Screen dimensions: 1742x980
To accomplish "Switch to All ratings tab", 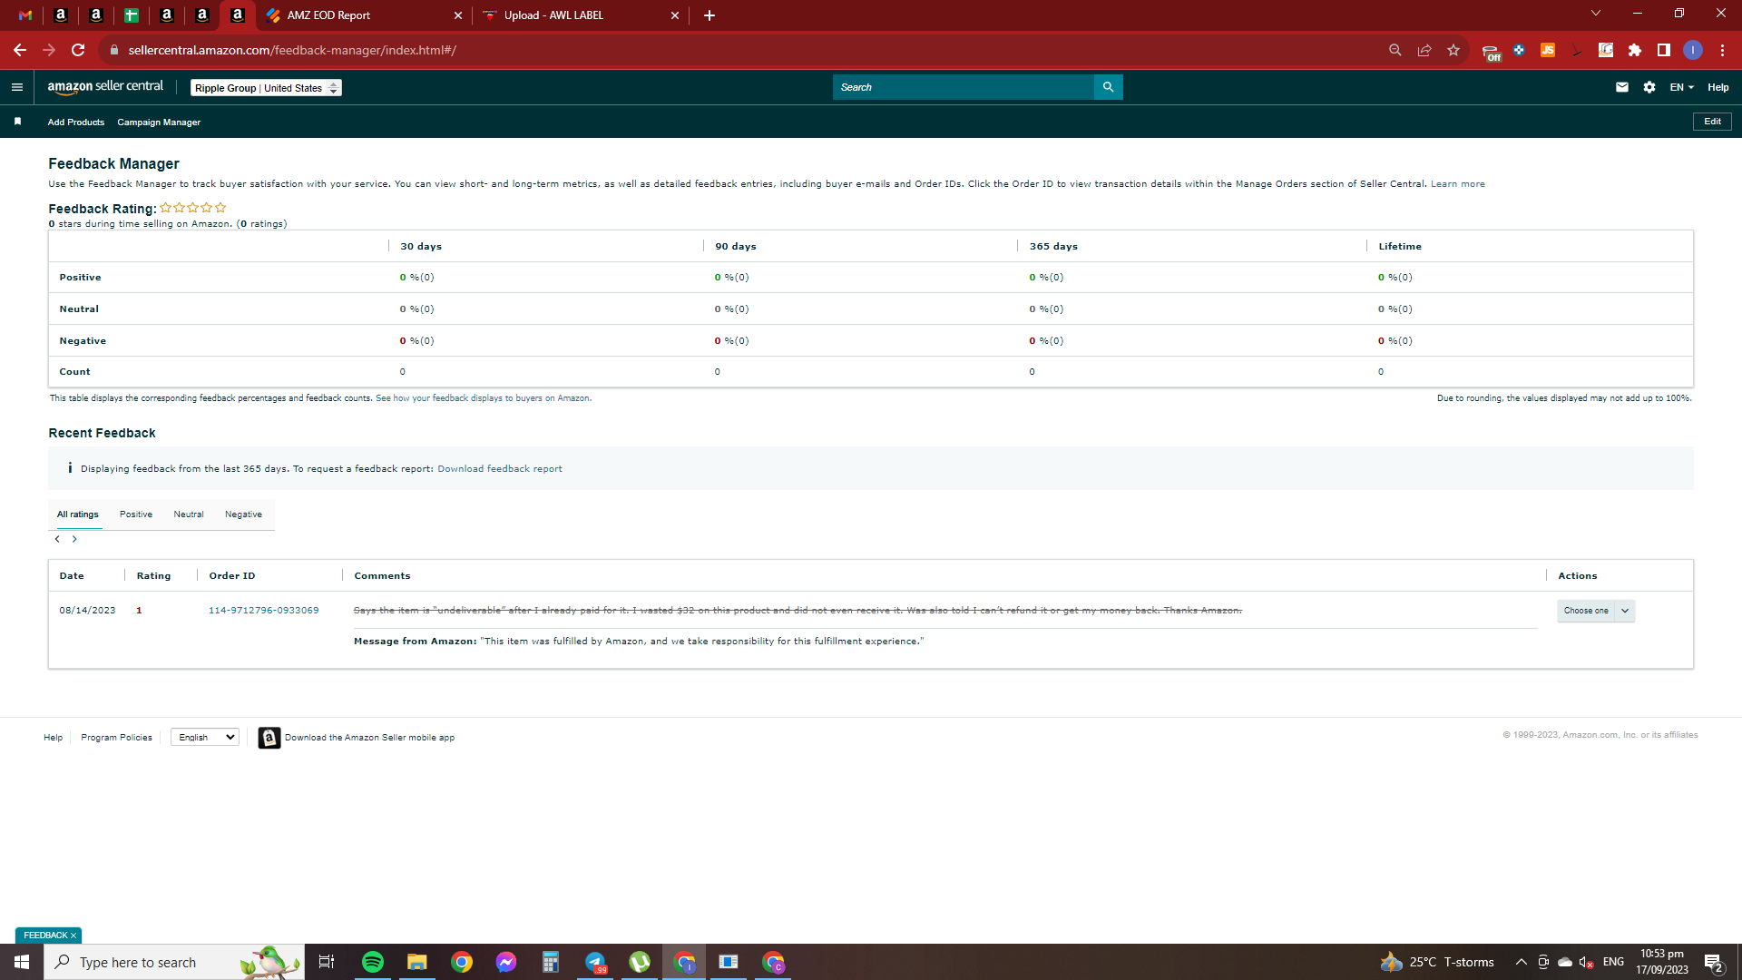I will click(x=78, y=514).
